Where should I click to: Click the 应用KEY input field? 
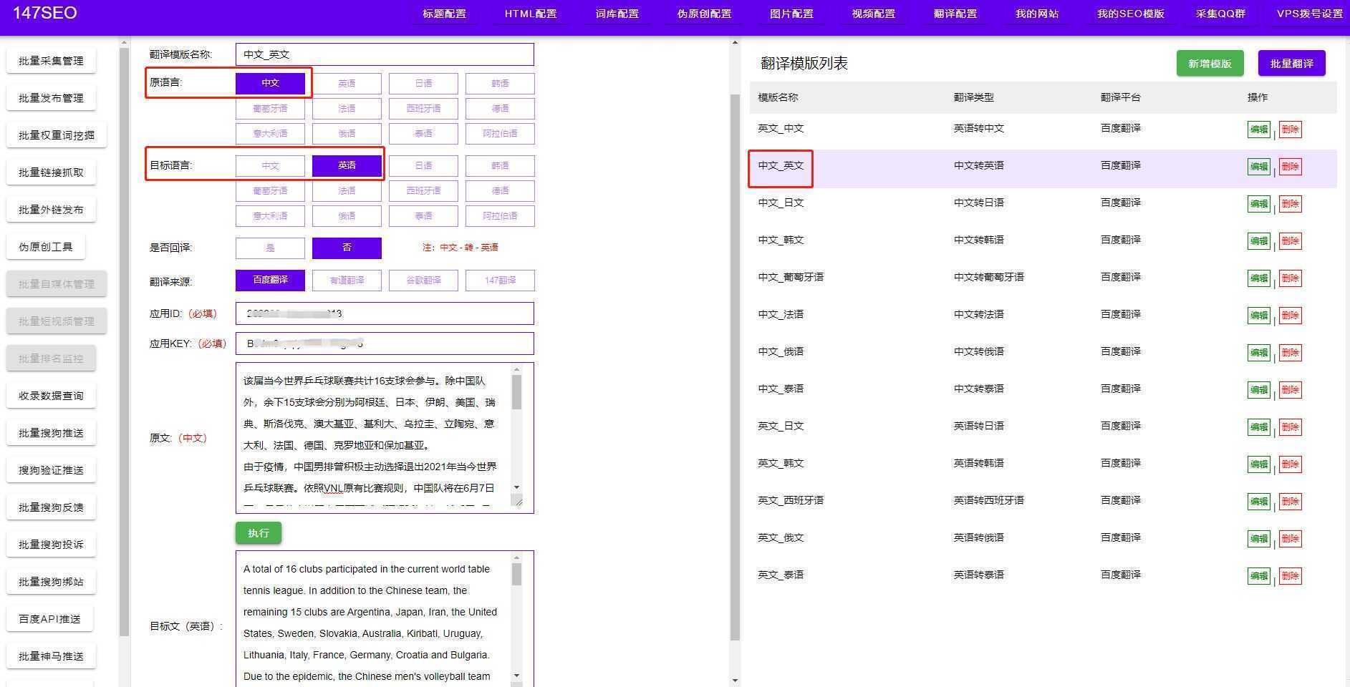385,343
